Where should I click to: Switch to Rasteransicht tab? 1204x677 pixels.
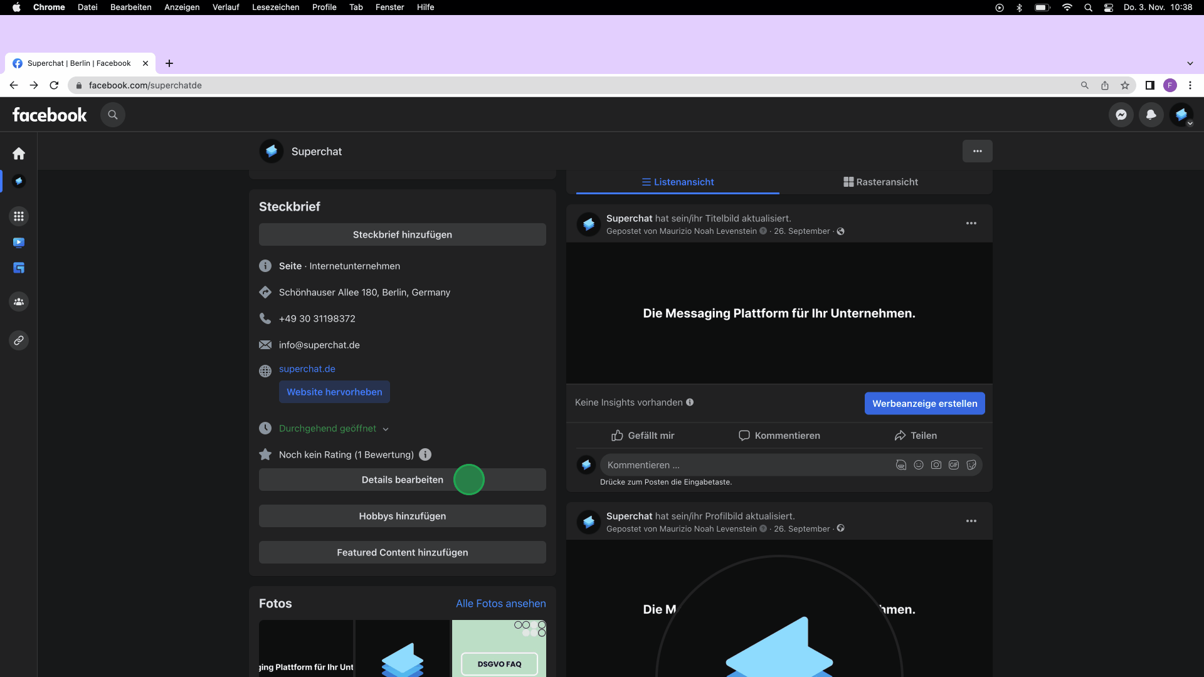click(x=880, y=182)
